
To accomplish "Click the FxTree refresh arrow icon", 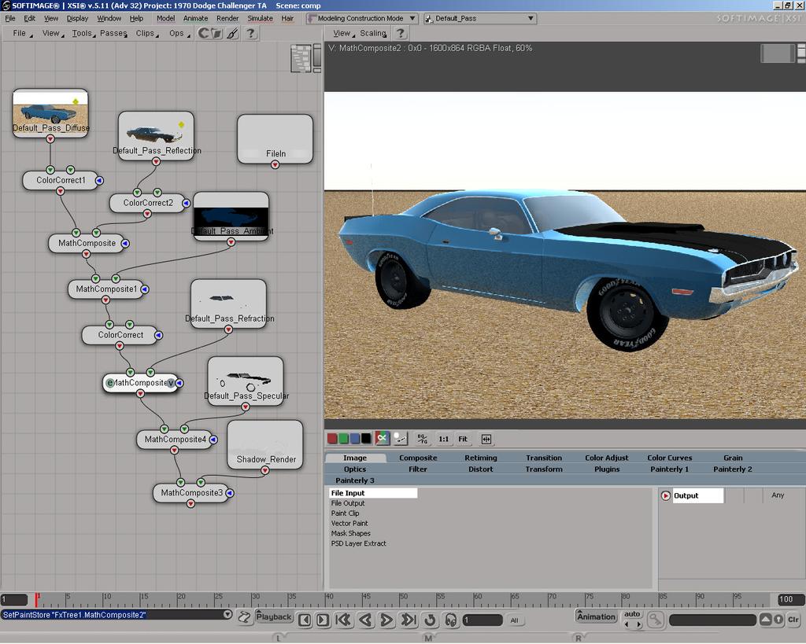I will tap(204, 33).
